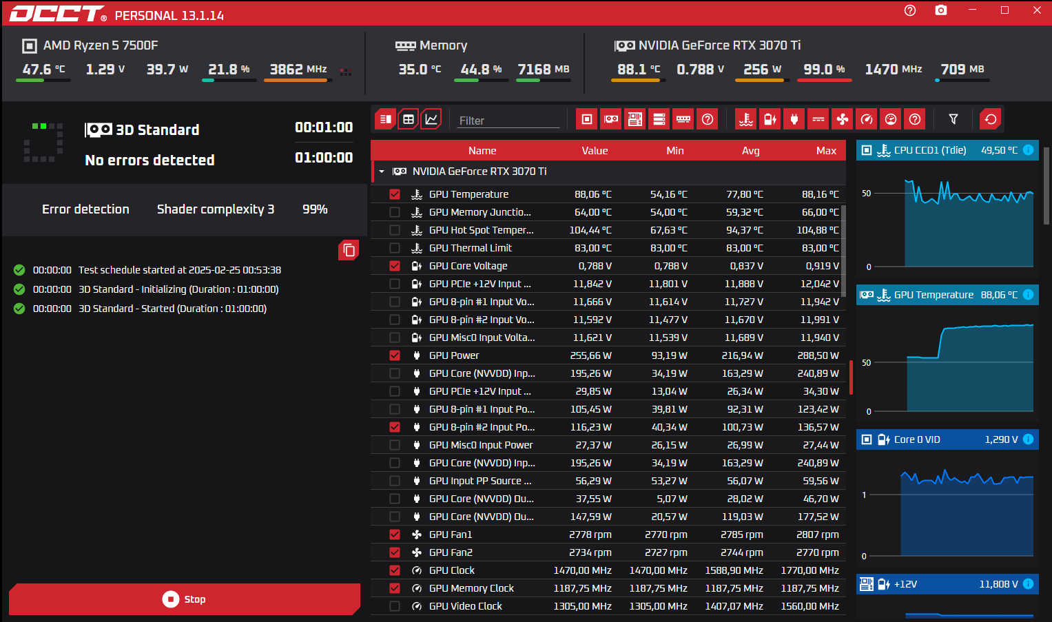Viewport: 1052px width, 622px height.
Task: Uncheck the GPU Clock checkbox
Action: tap(395, 570)
